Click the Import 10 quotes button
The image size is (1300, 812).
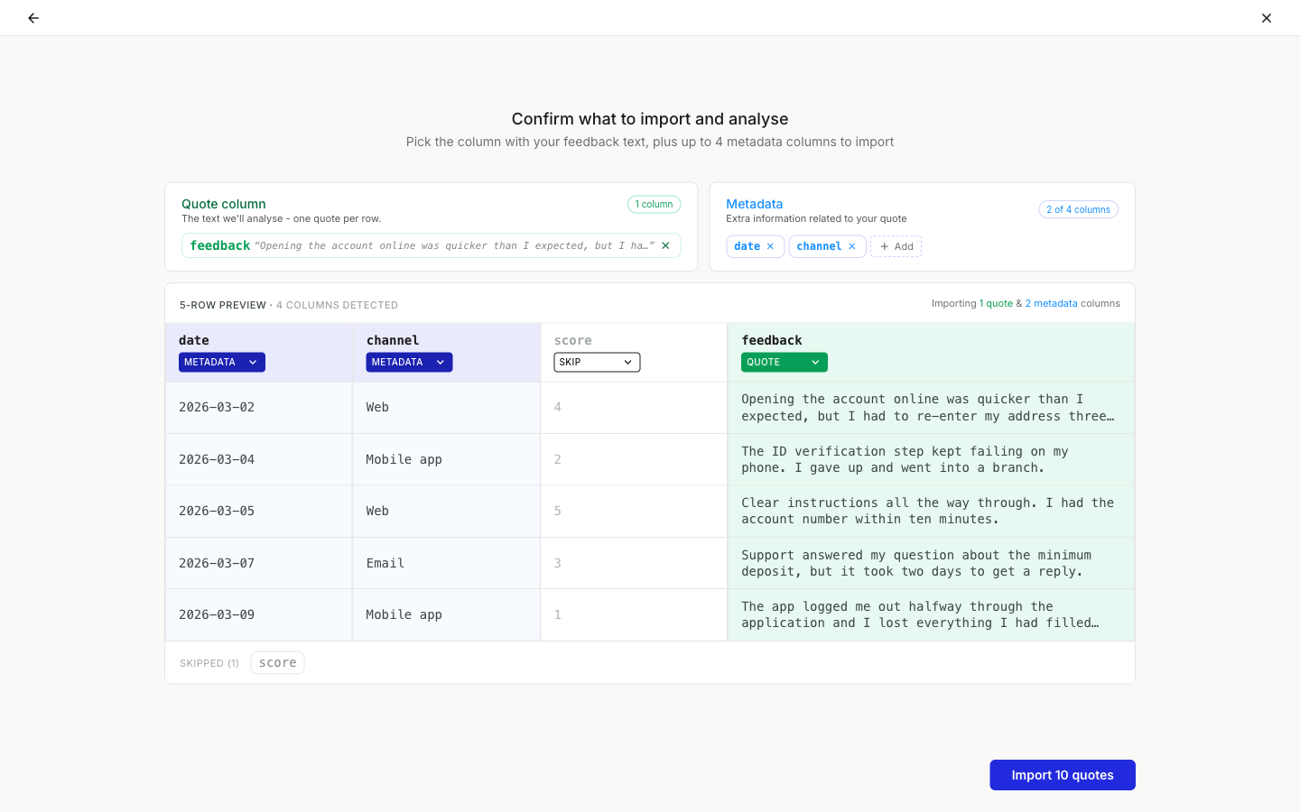[x=1063, y=775]
